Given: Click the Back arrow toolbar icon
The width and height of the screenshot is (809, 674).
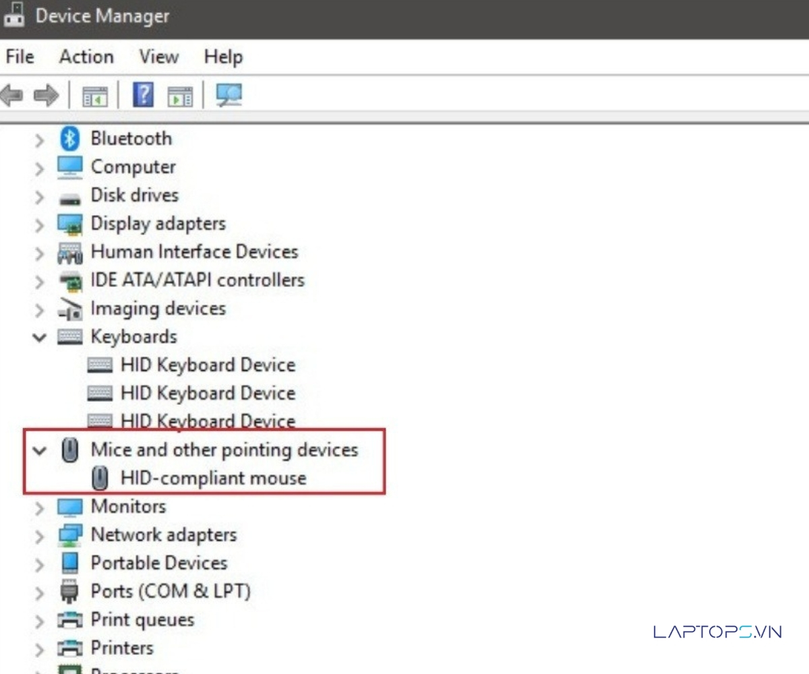Looking at the screenshot, I should 11,96.
